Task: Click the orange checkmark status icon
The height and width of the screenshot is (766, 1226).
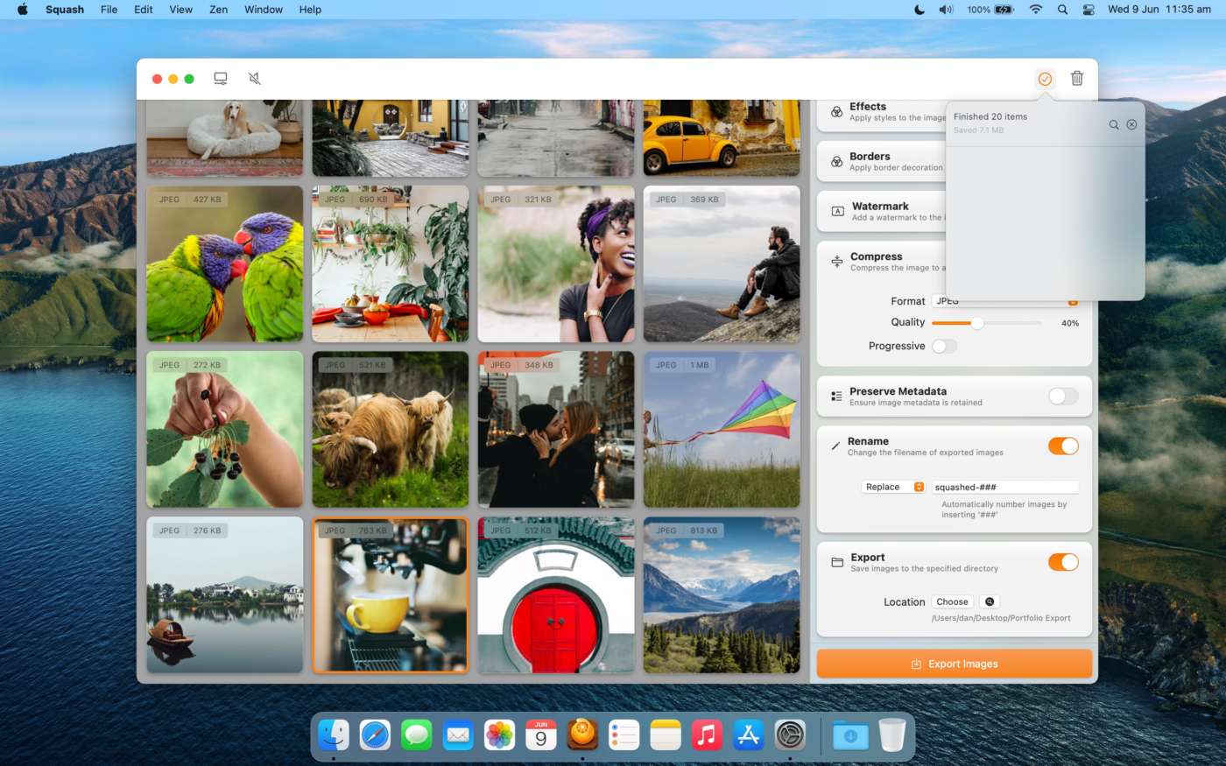Action: 1045,79
